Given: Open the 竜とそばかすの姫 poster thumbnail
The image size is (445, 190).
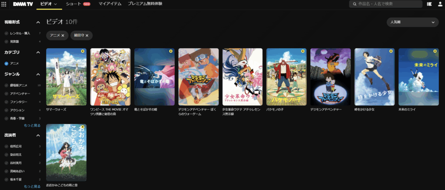Looking at the screenshot, I should 154,77.
